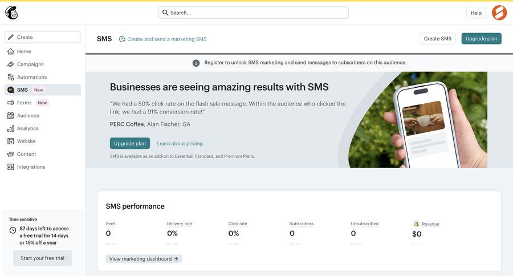
Task: Navigate to Audience
Action: point(43,115)
